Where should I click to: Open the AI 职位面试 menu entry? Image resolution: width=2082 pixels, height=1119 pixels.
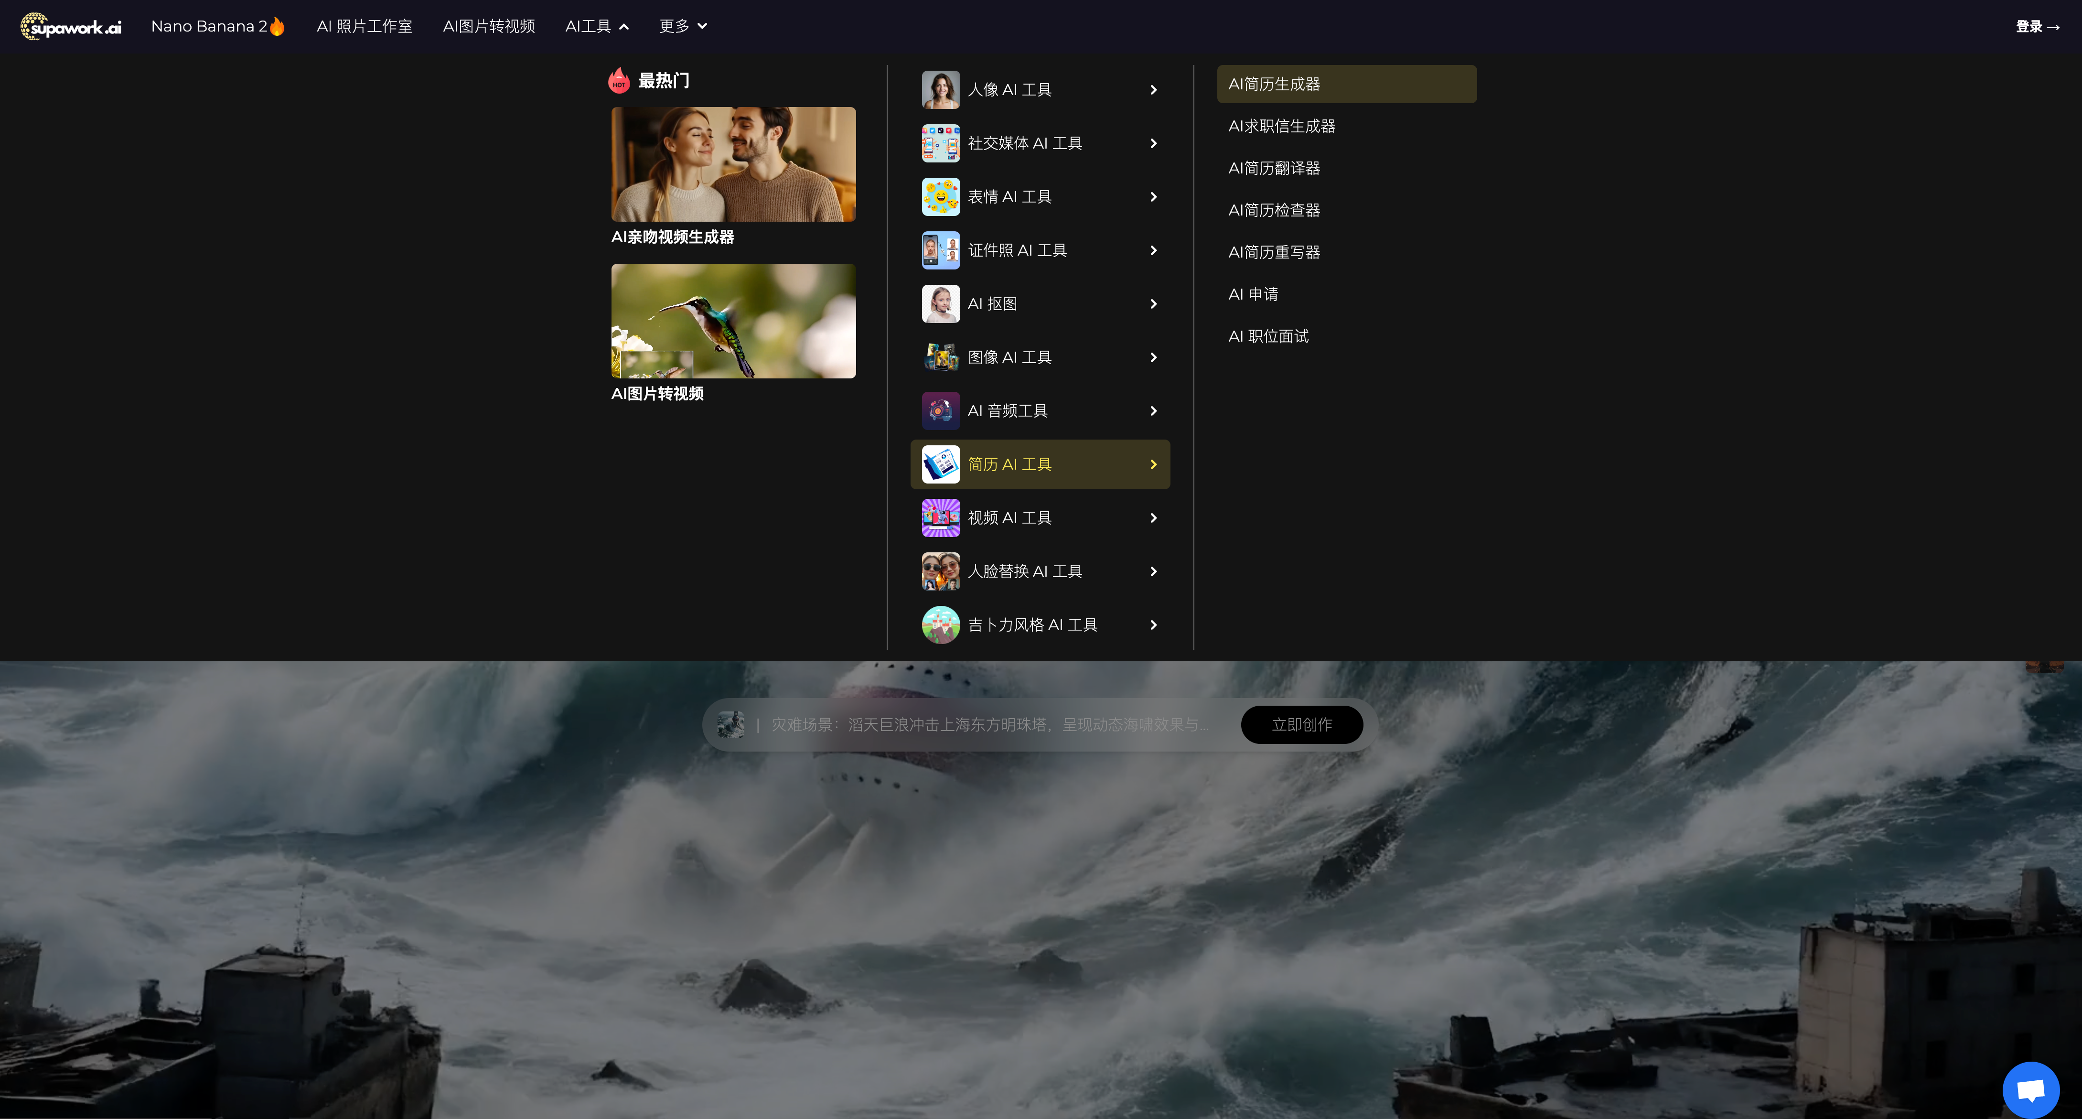pos(1267,336)
